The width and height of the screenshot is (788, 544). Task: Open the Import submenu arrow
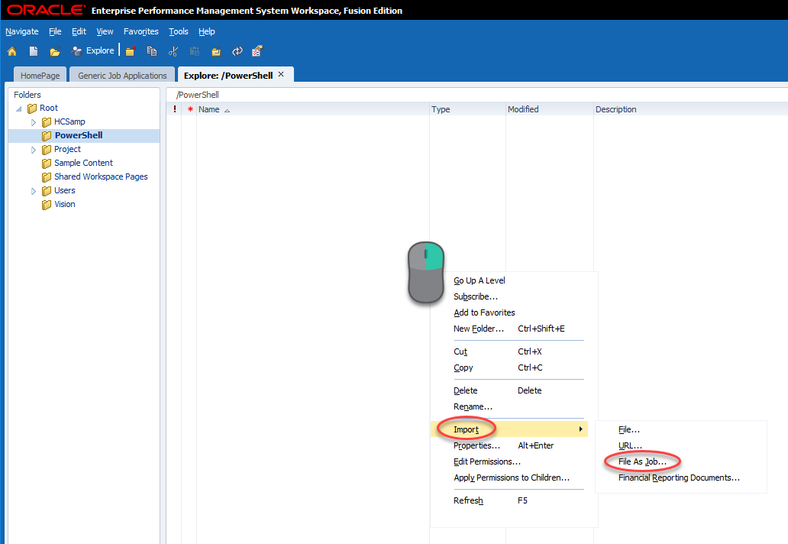(x=580, y=429)
